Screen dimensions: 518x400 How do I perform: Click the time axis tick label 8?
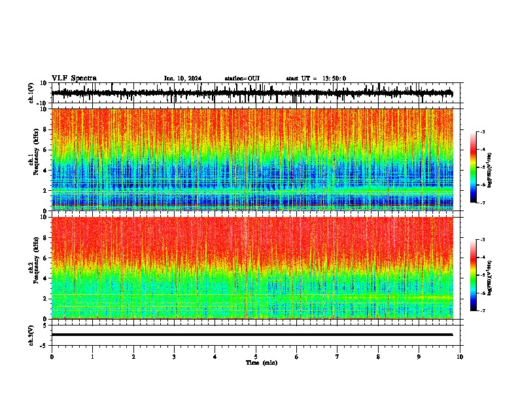(x=378, y=357)
